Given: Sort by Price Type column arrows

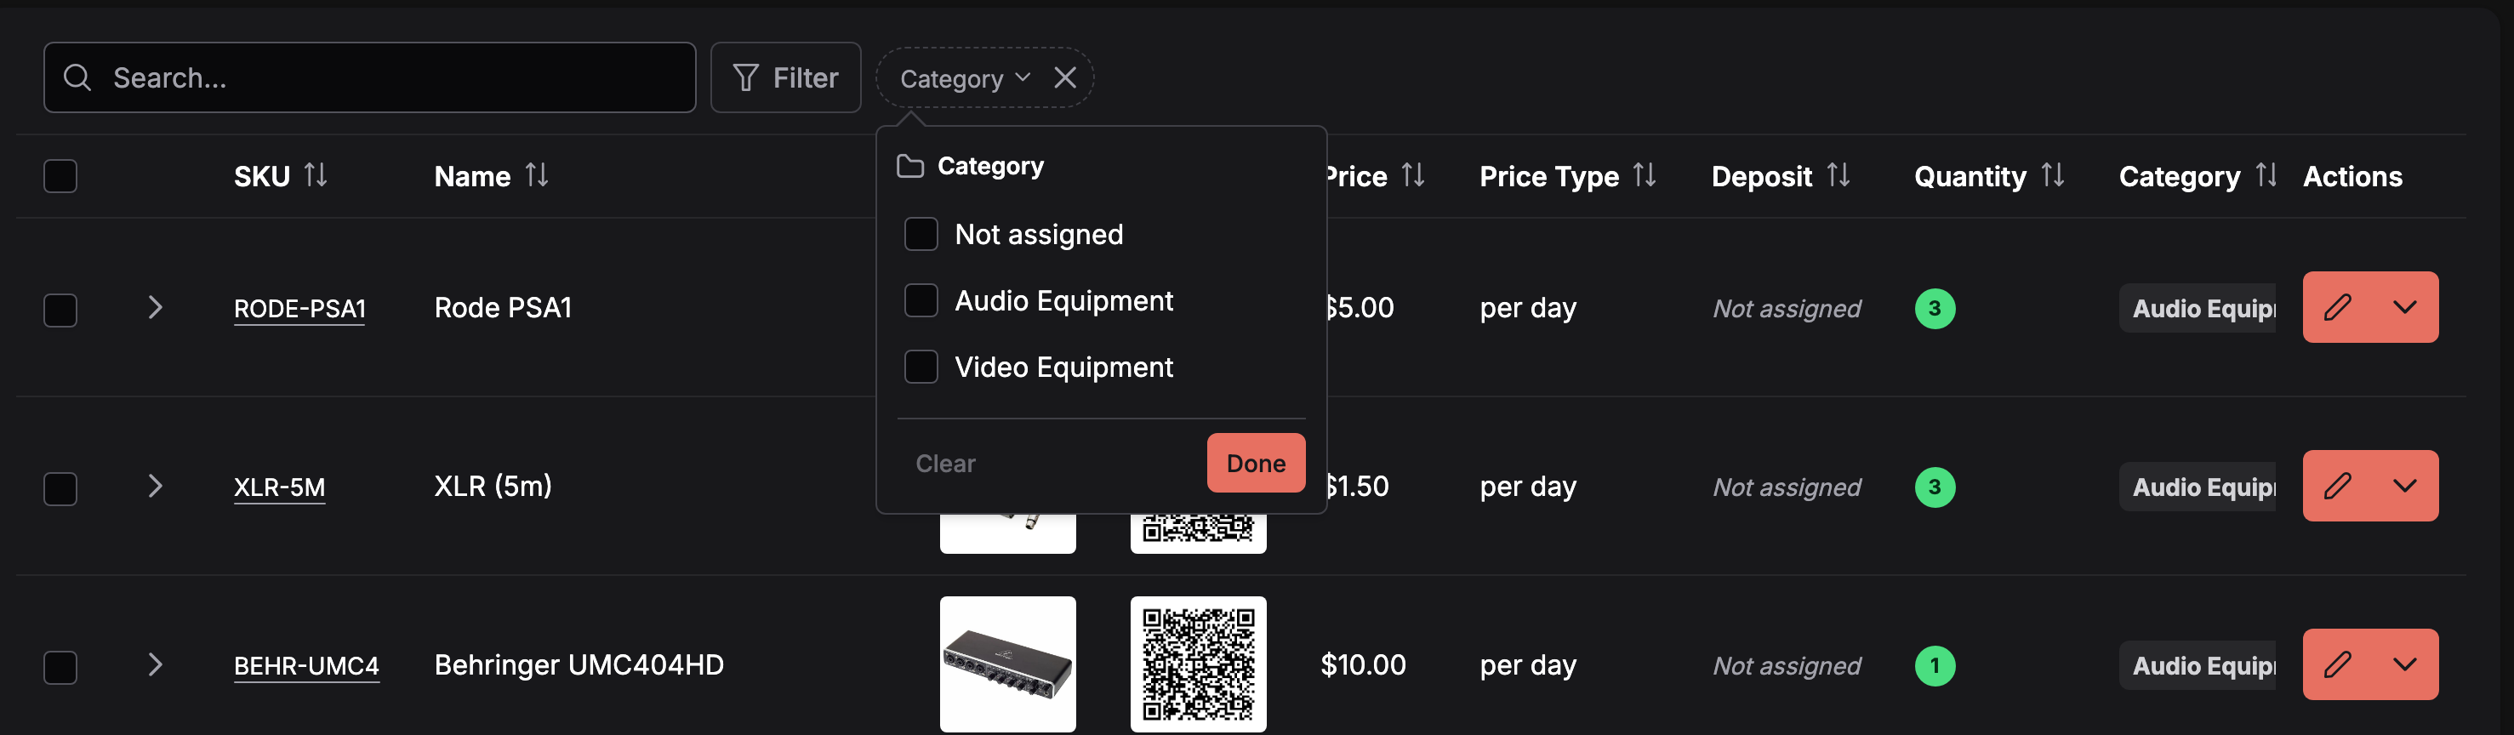Looking at the screenshot, I should click(1645, 176).
